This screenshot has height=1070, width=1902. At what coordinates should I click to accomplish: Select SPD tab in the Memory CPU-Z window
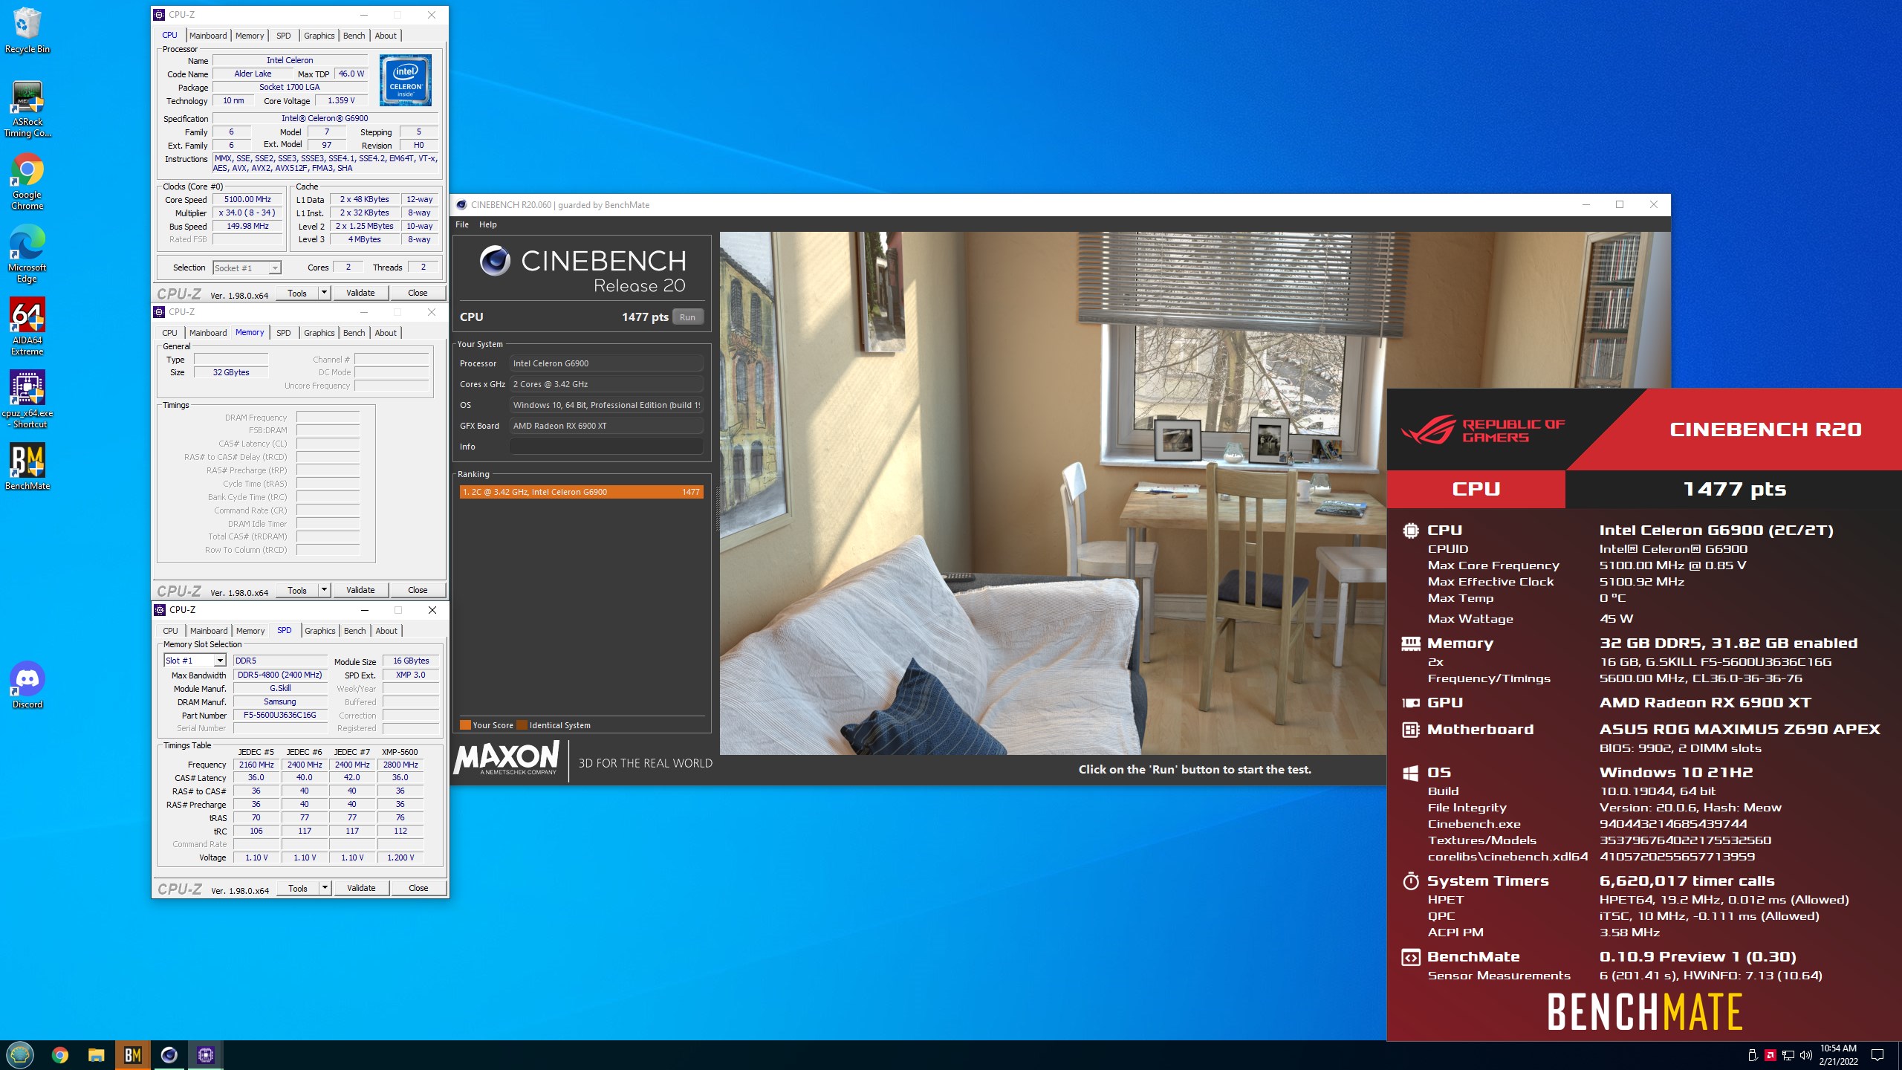[284, 333]
